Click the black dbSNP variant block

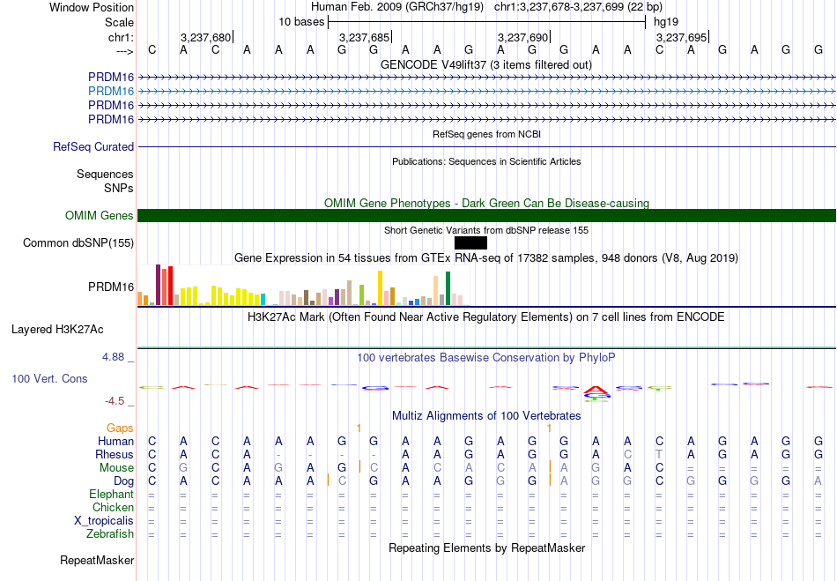pos(470,243)
